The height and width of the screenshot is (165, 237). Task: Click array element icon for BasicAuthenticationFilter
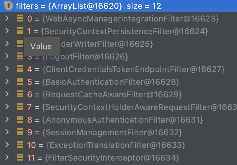coord(20,82)
